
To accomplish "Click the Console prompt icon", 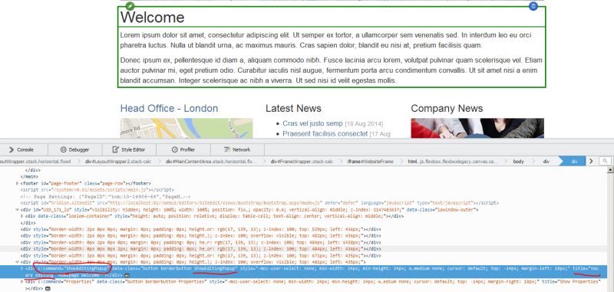I will [12, 149].
